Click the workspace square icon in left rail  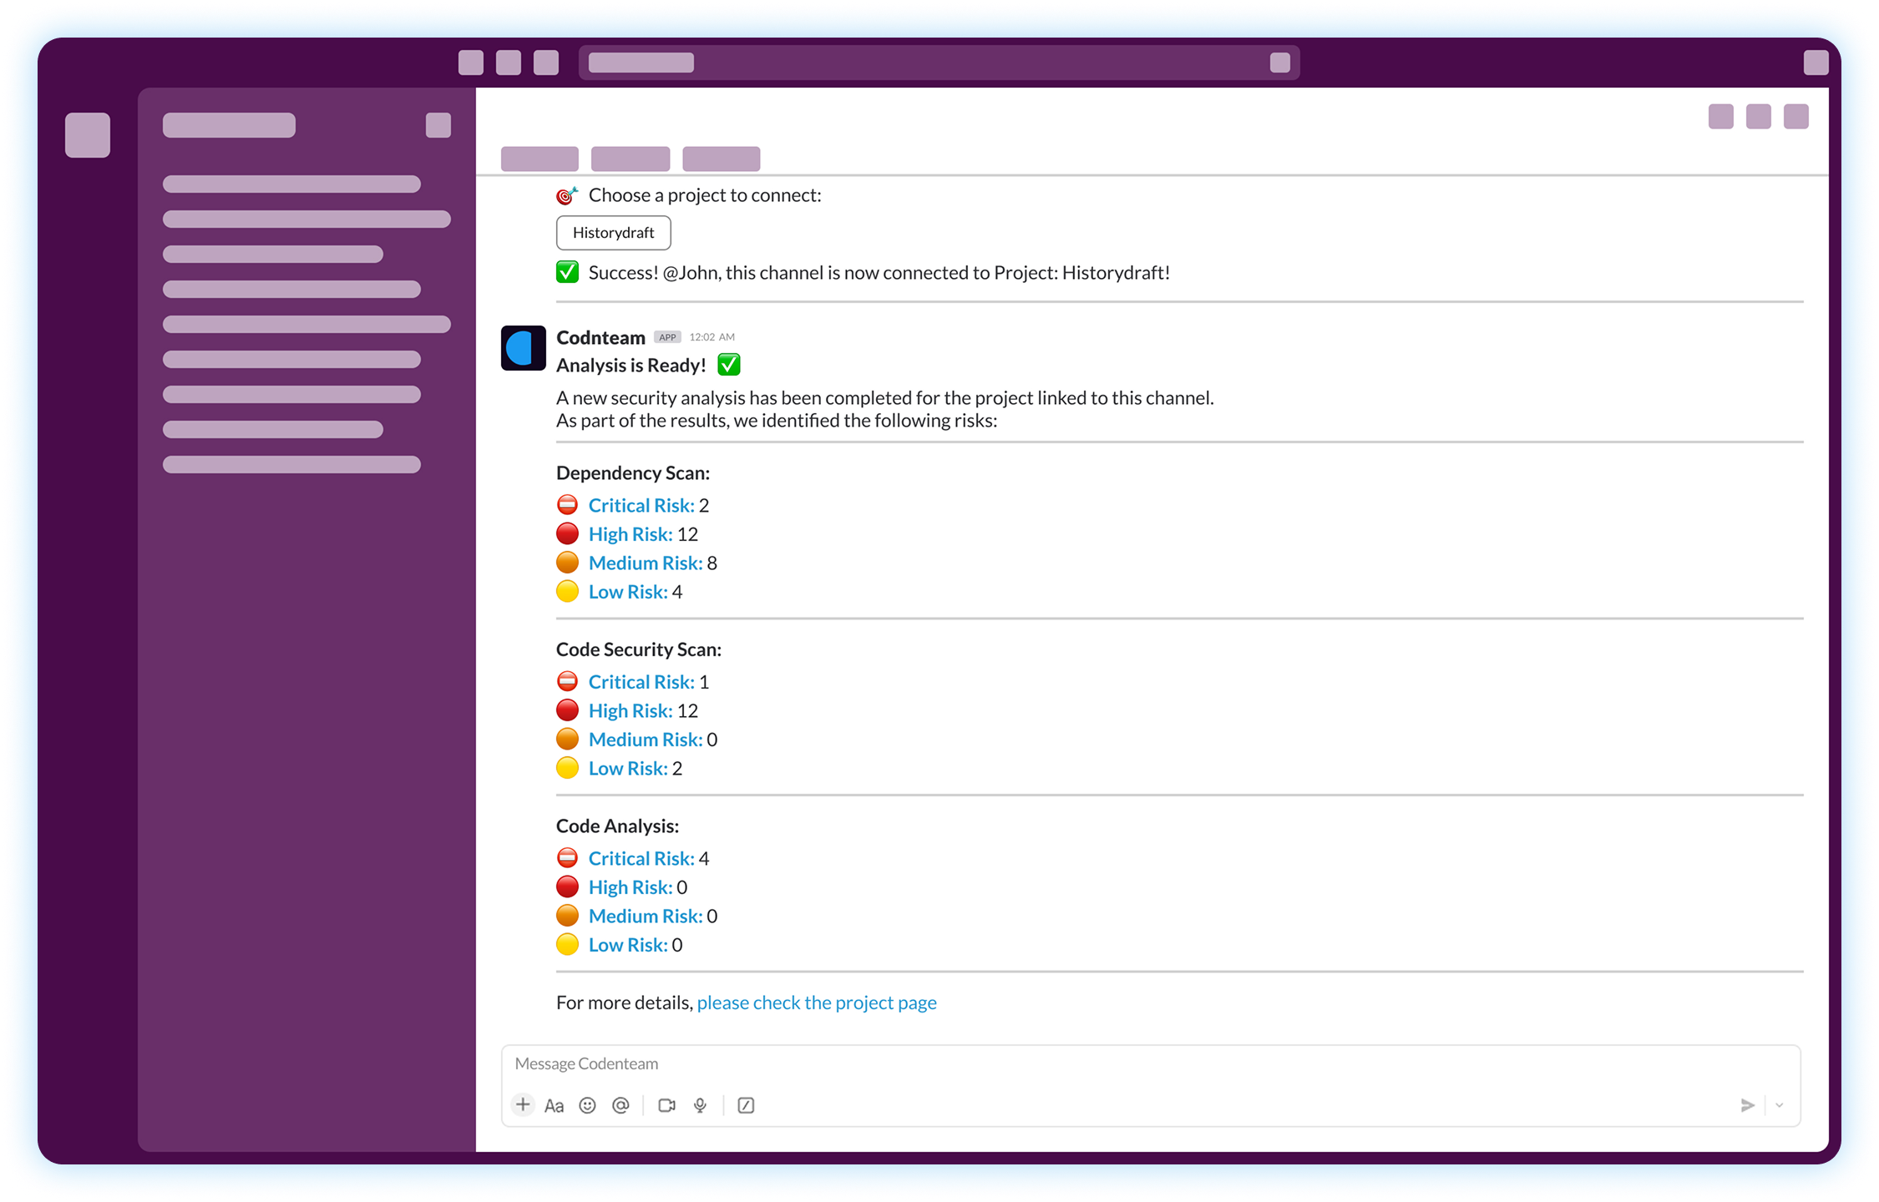click(88, 135)
